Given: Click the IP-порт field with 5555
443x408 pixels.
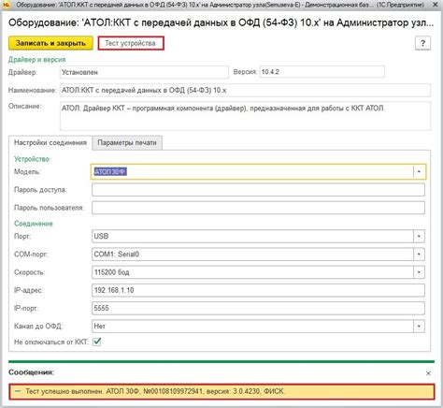Looking at the screenshot, I should click(x=258, y=308).
